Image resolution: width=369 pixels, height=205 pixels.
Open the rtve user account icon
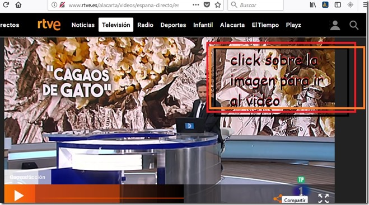[x=335, y=25]
